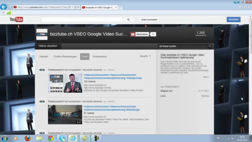Click the Anmelden sign-in button
This screenshot has width=252, height=142.
click(233, 20)
